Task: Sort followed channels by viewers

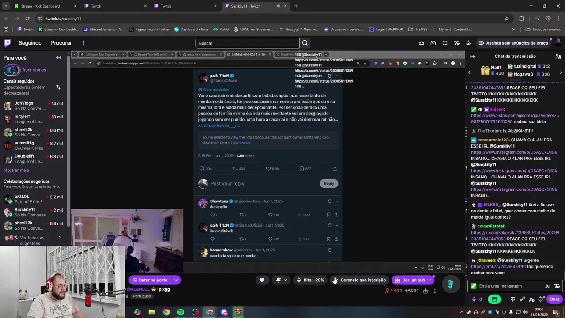Action: (58, 87)
